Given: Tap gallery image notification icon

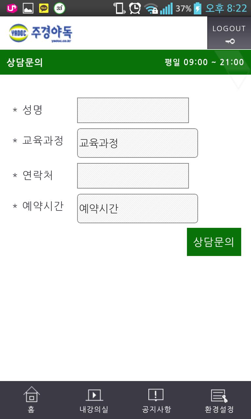Looking at the screenshot, I should (28, 8).
